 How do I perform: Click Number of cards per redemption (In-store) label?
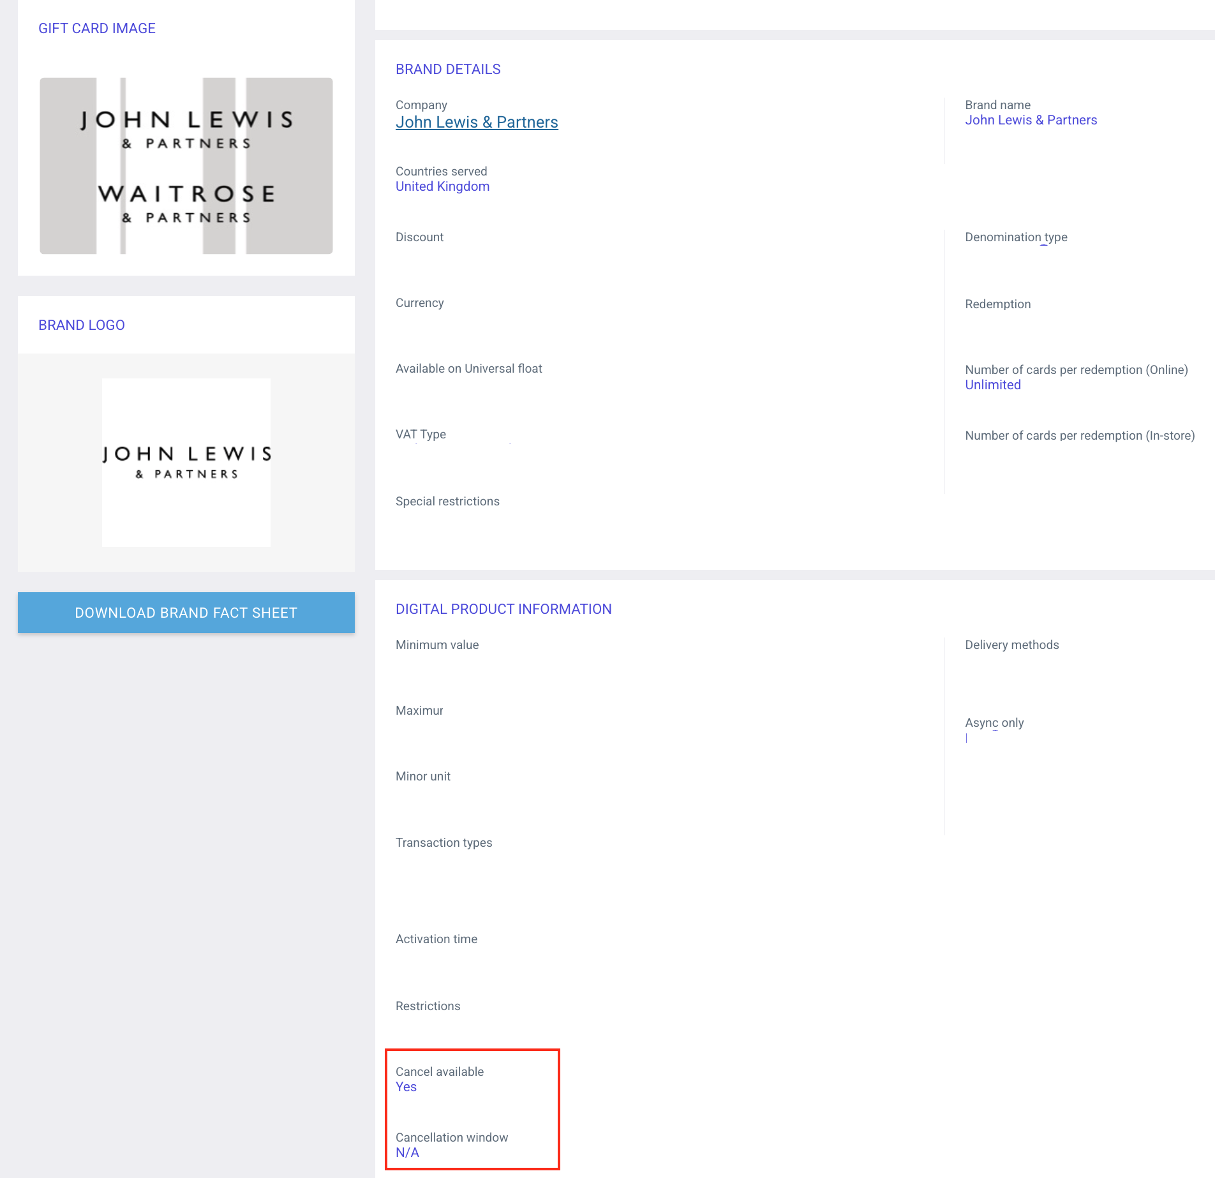(x=1080, y=435)
